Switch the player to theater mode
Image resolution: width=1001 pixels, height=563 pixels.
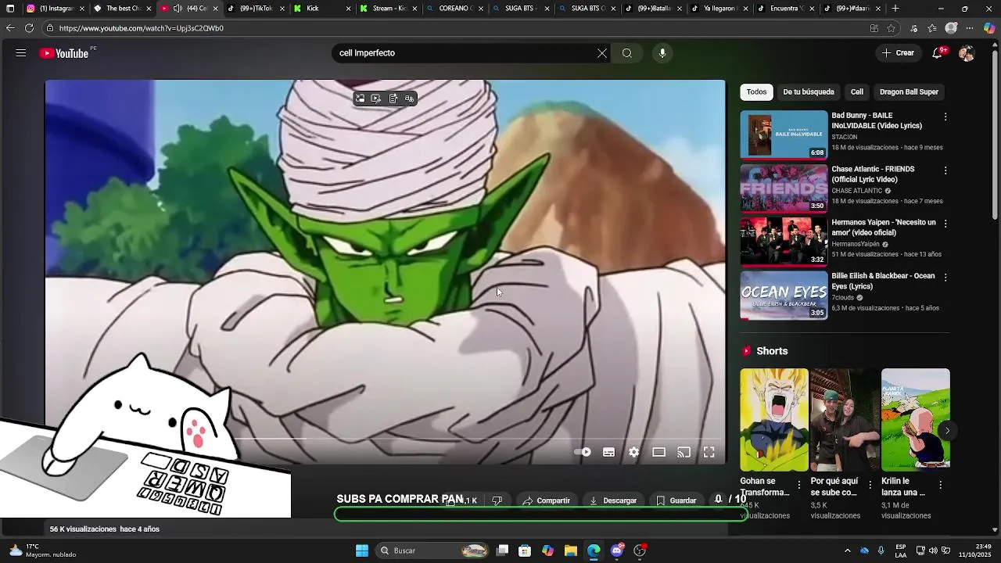pyautogui.click(x=659, y=452)
